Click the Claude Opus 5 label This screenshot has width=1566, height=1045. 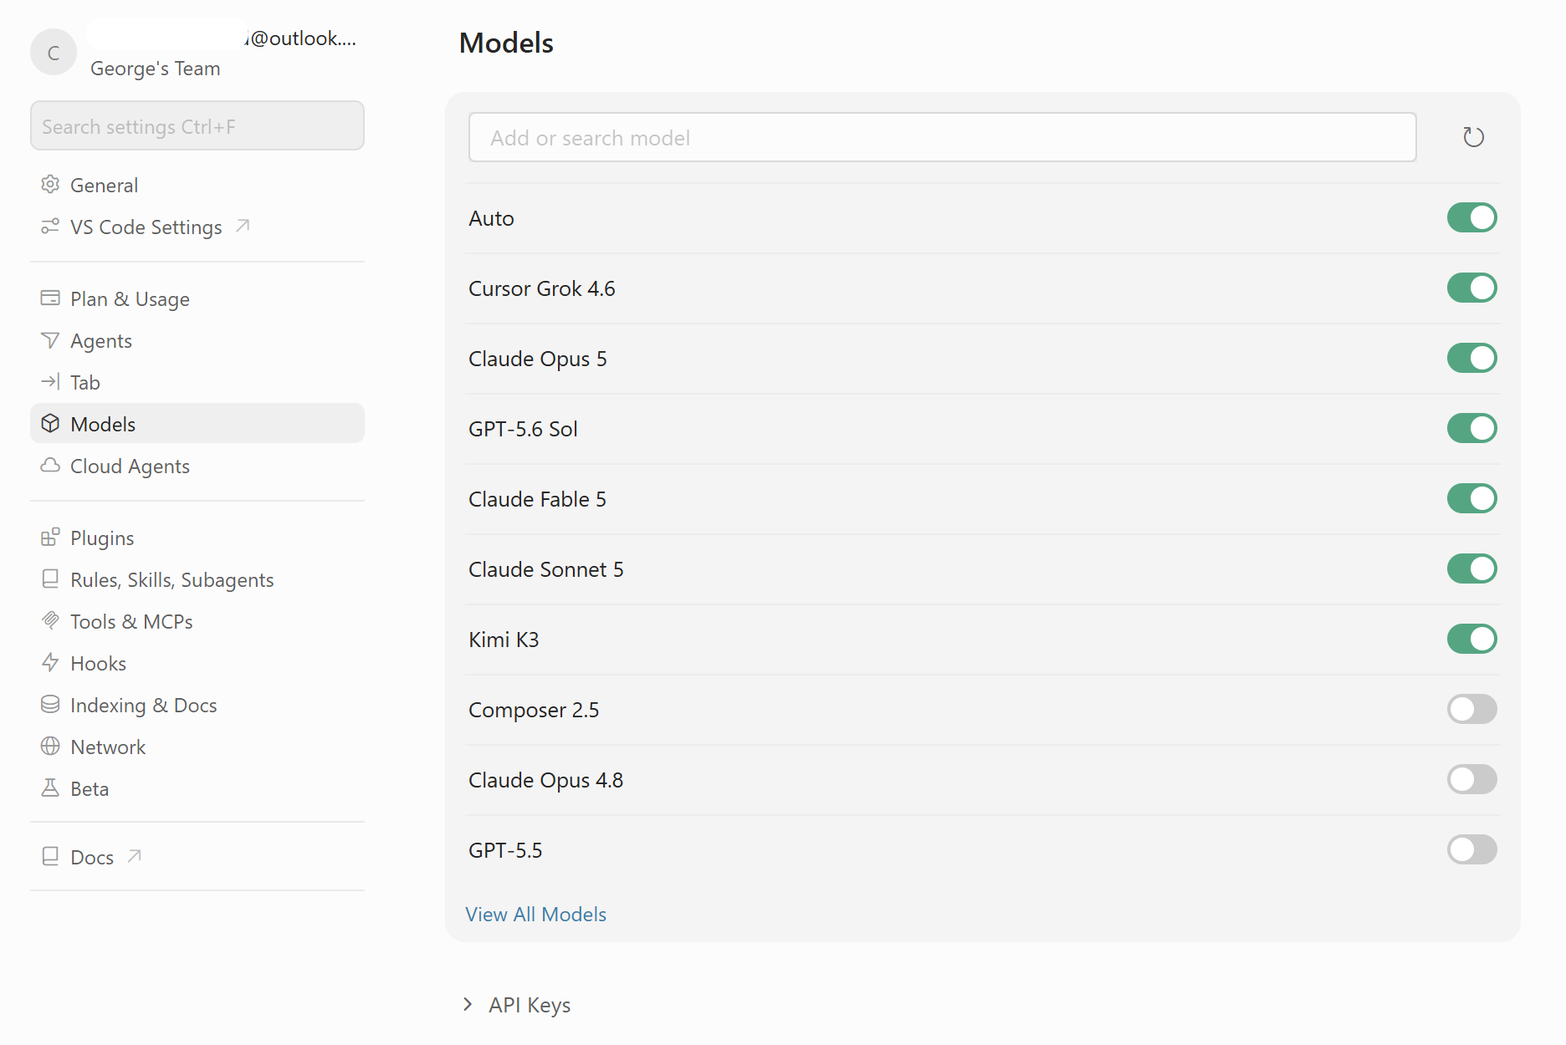coord(537,359)
